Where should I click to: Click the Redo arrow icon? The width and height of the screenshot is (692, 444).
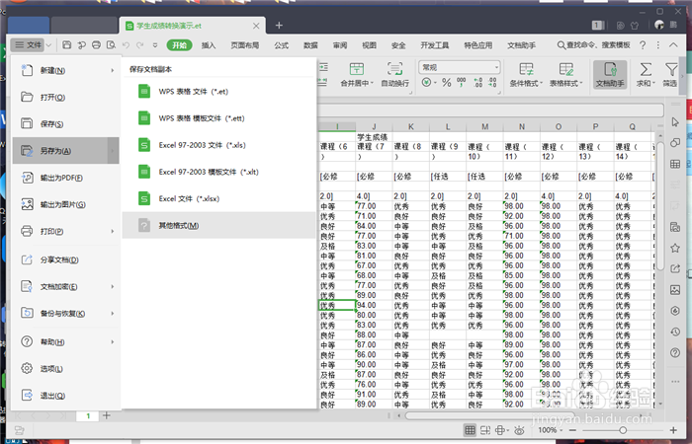[x=140, y=45]
